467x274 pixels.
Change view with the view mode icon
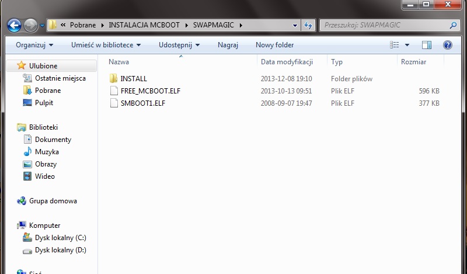pyautogui.click(x=395, y=45)
